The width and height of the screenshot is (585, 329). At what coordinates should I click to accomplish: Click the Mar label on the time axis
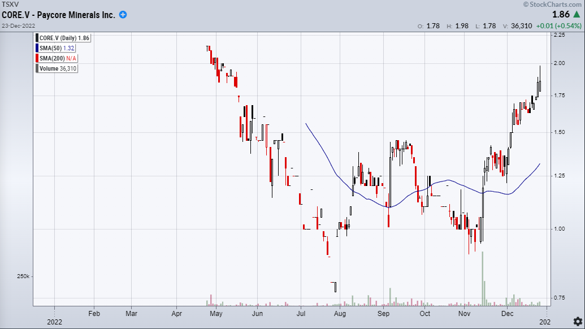131,314
